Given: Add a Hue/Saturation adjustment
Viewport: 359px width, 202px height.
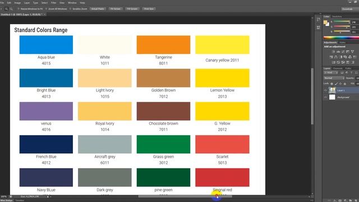Looking at the screenshot, I should click(332, 57).
